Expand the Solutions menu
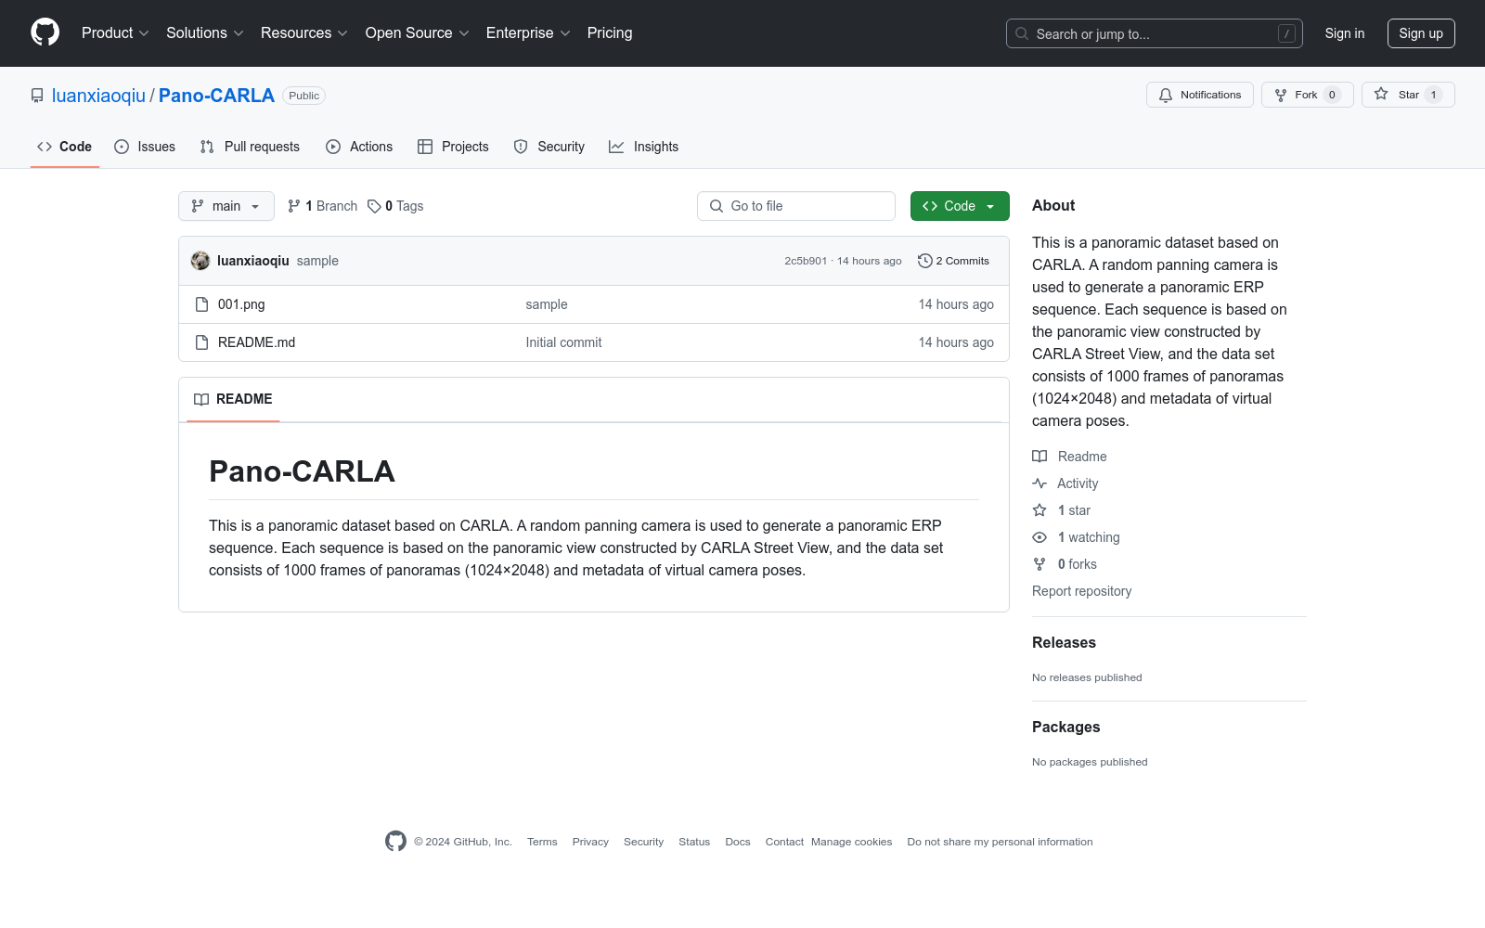The height and width of the screenshot is (928, 1485). pyautogui.click(x=205, y=33)
